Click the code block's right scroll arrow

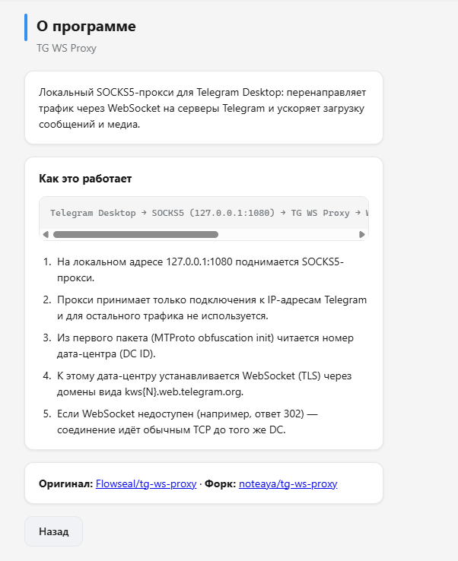(x=361, y=235)
